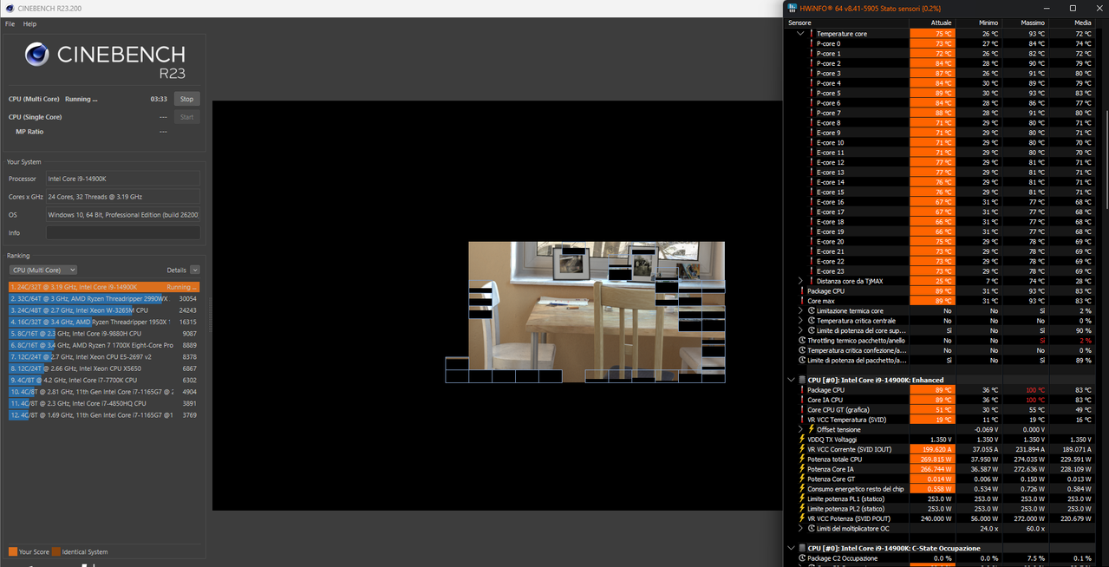Expand Distanza core da TjMAX
The width and height of the screenshot is (1109, 567).
coord(800,281)
